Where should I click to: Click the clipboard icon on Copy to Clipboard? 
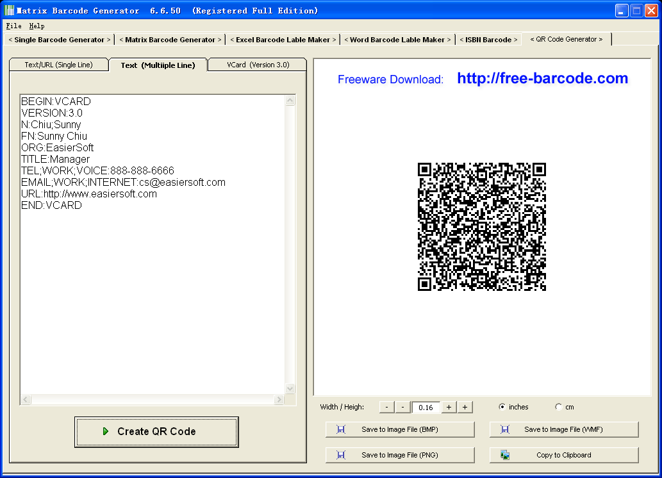pos(505,455)
